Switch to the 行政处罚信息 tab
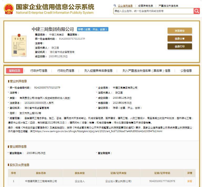Image resolution: width=202 pixels, height=187 pixels. pos(66,71)
